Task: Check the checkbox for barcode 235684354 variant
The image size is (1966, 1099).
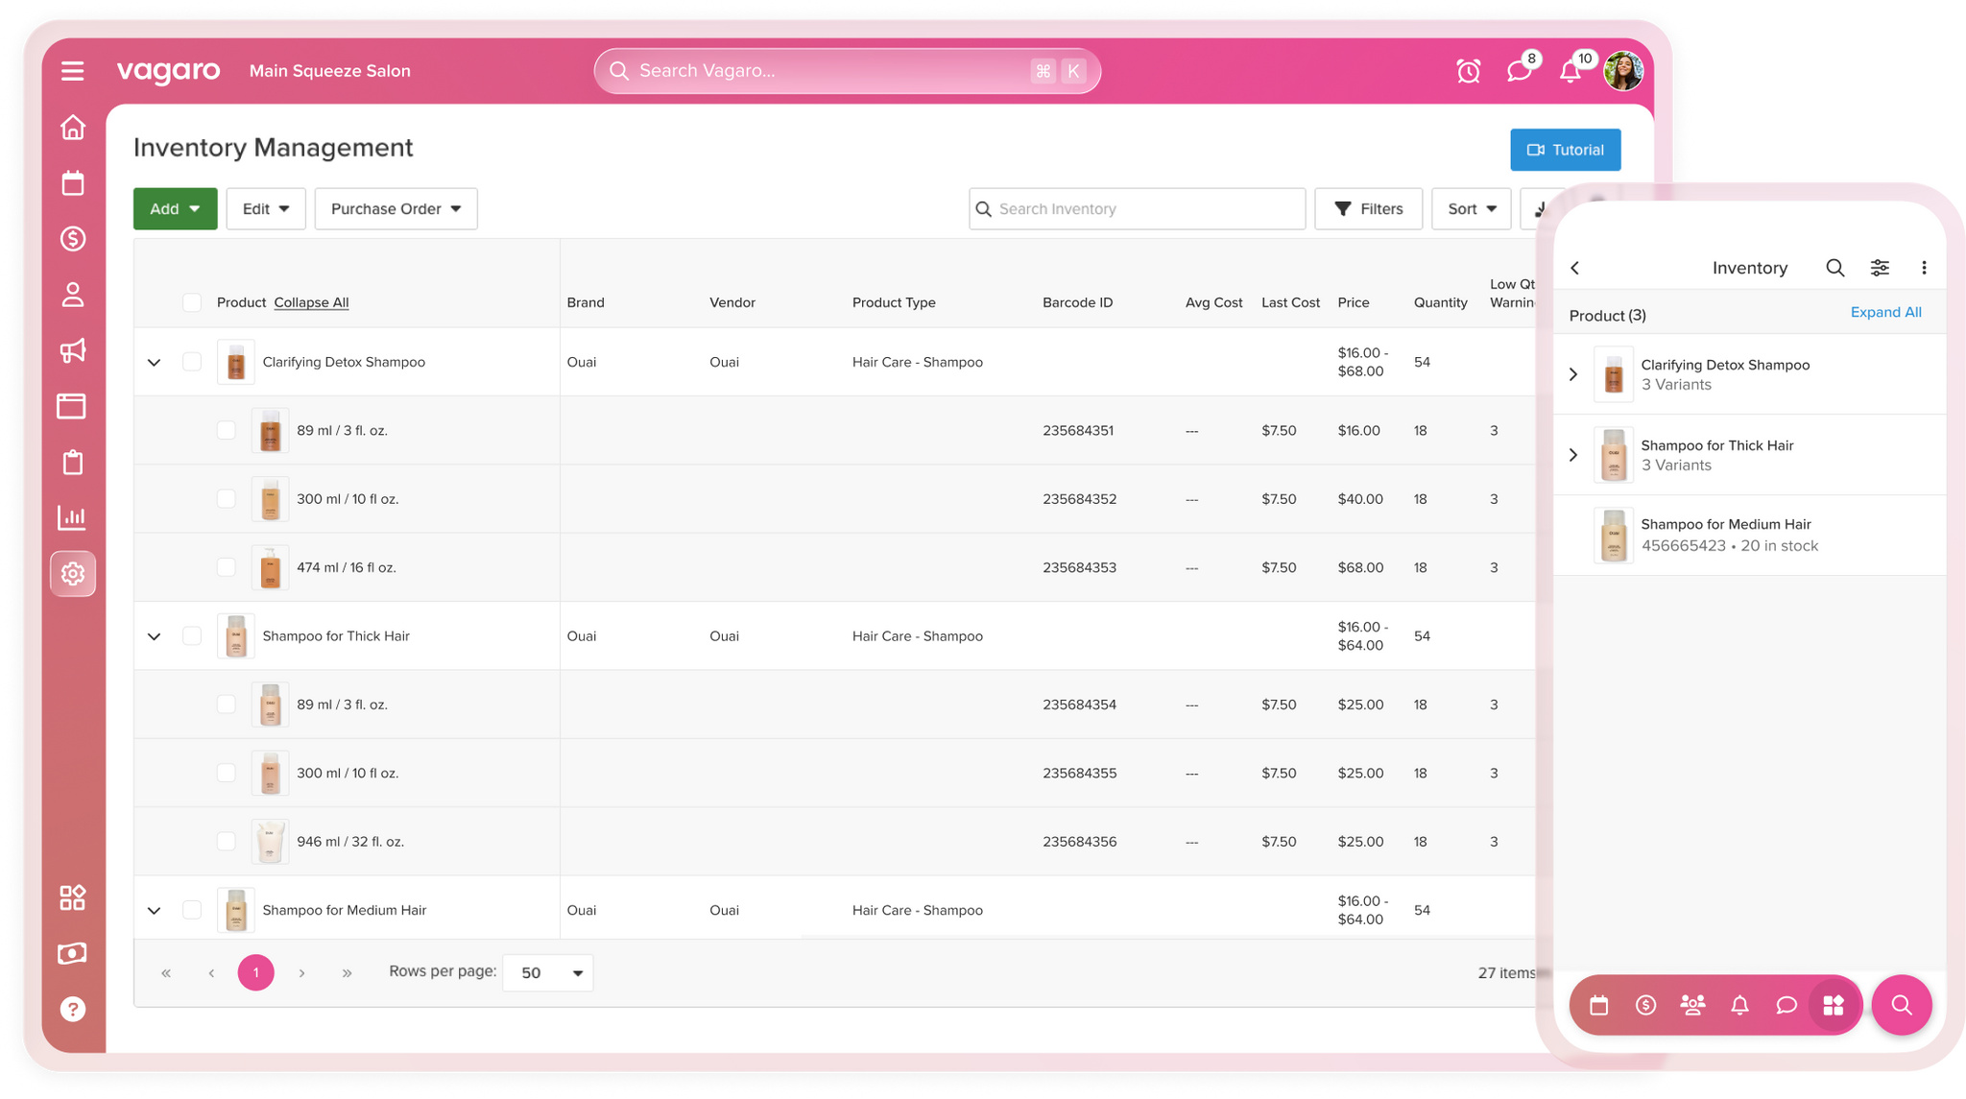Action: point(227,705)
